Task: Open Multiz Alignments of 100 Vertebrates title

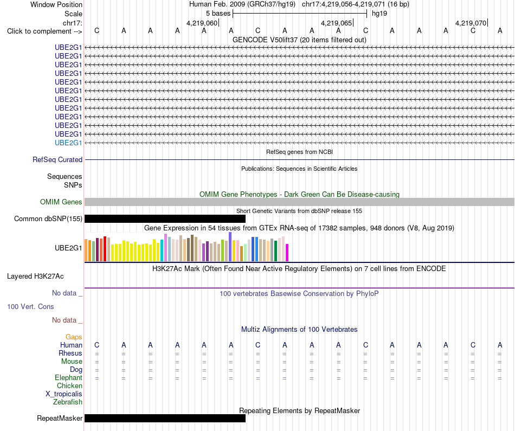Action: pyautogui.click(x=299, y=330)
